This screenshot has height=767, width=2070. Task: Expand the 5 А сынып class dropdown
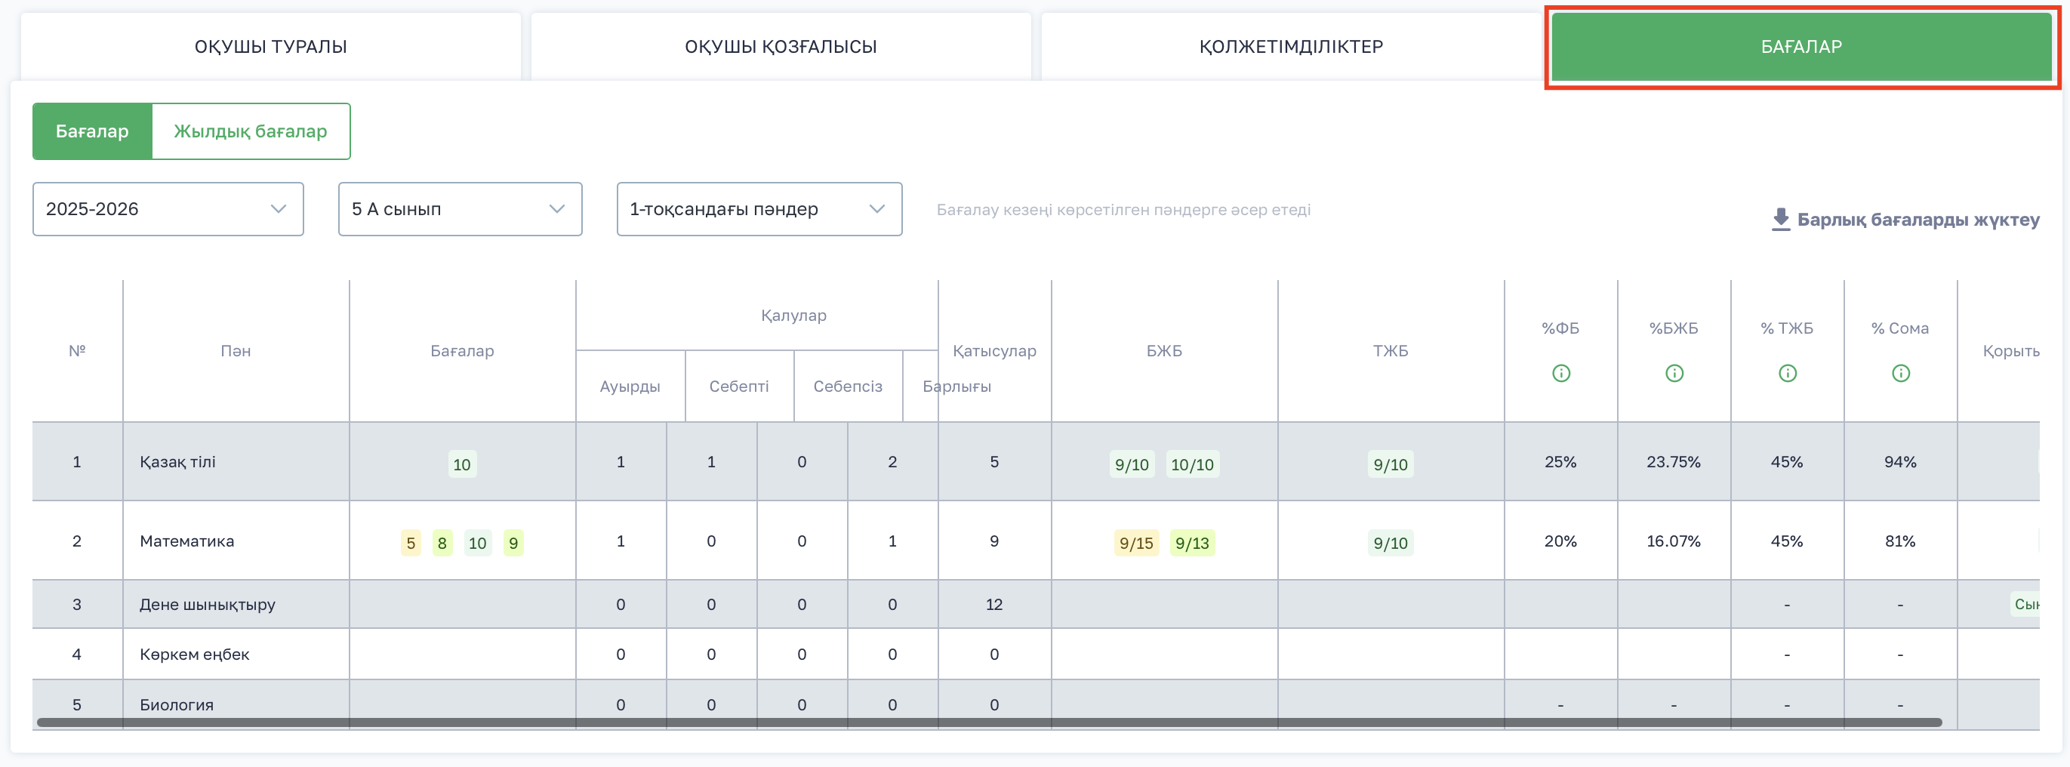click(460, 209)
